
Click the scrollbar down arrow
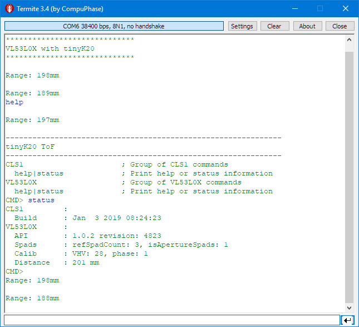(350, 308)
